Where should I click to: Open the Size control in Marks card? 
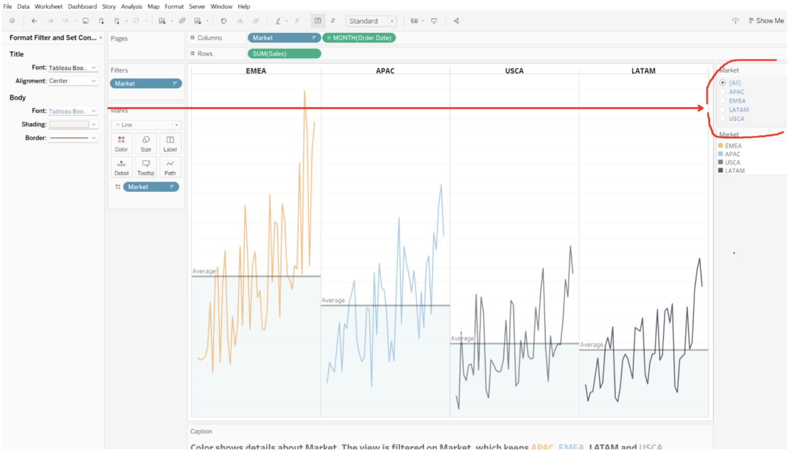[146, 143]
